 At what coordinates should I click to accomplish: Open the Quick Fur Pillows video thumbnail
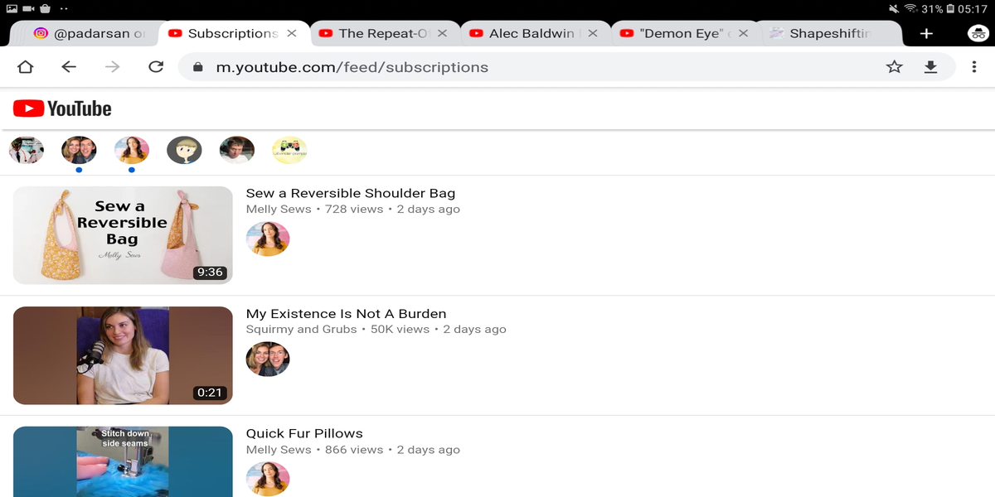tap(123, 461)
